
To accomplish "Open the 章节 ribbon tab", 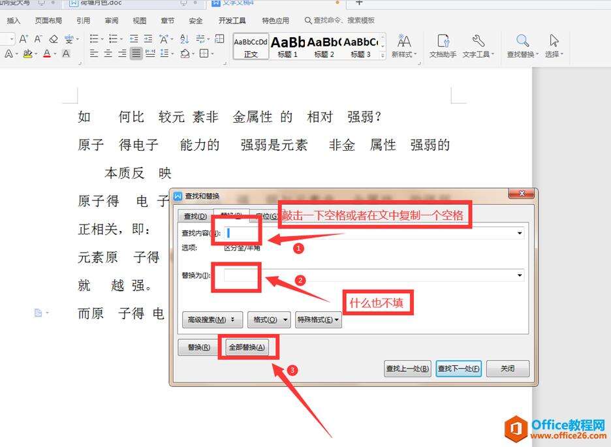I will pos(168,21).
